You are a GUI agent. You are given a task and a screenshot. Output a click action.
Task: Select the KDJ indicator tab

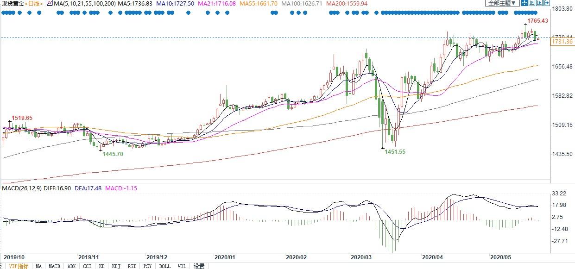[116, 266]
